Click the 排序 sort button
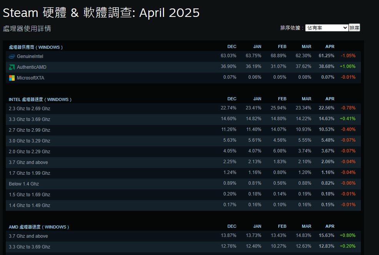Screen dimensions: 379x255 pyautogui.click(x=354, y=28)
